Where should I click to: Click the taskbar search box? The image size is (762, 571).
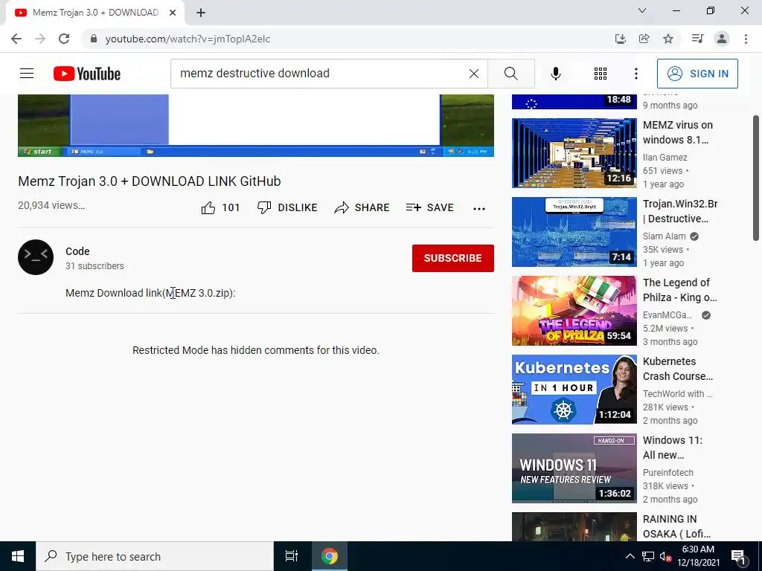[155, 556]
